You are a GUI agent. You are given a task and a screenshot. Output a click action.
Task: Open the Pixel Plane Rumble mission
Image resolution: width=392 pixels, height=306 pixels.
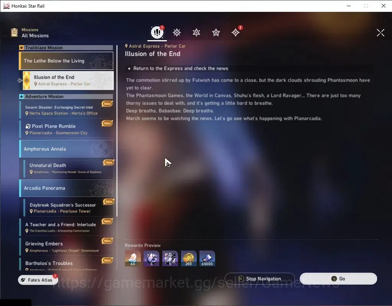click(66, 129)
